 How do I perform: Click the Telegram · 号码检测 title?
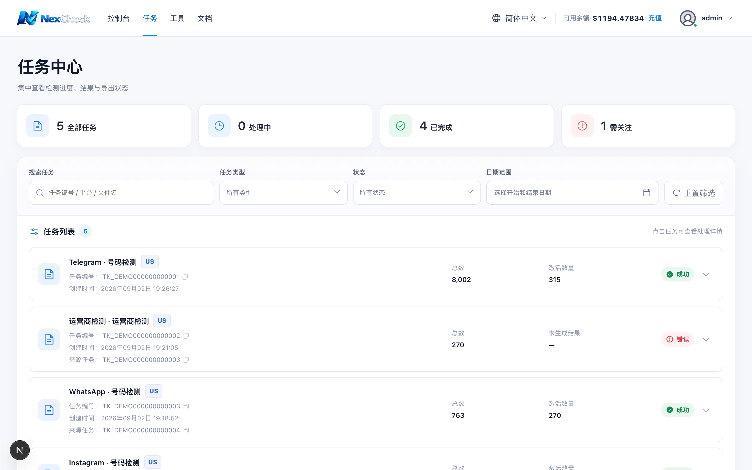(103, 262)
